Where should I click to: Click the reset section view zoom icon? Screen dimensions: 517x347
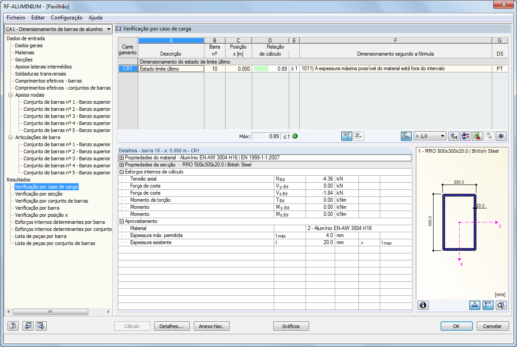501,306
